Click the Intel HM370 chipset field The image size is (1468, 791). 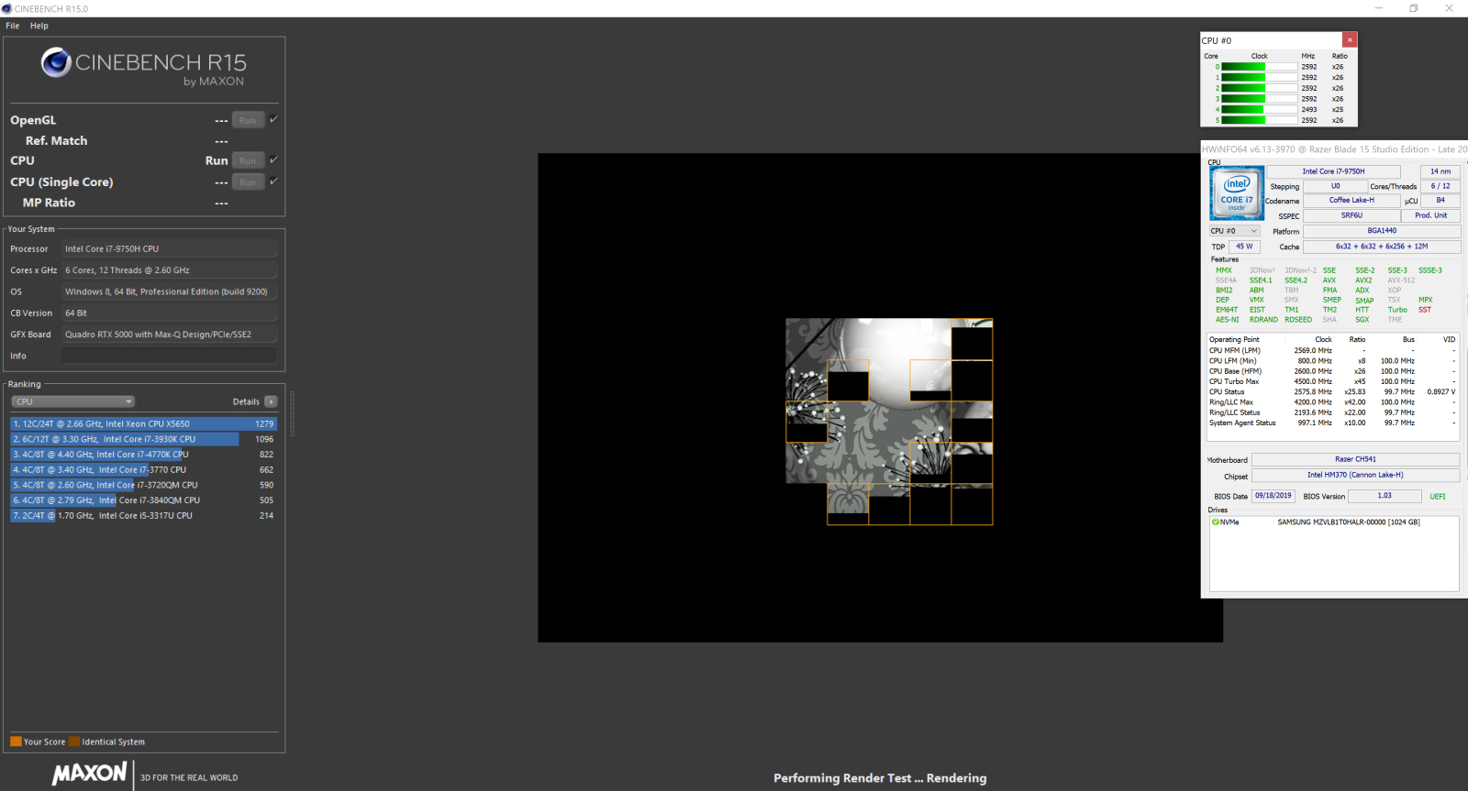click(x=1355, y=475)
